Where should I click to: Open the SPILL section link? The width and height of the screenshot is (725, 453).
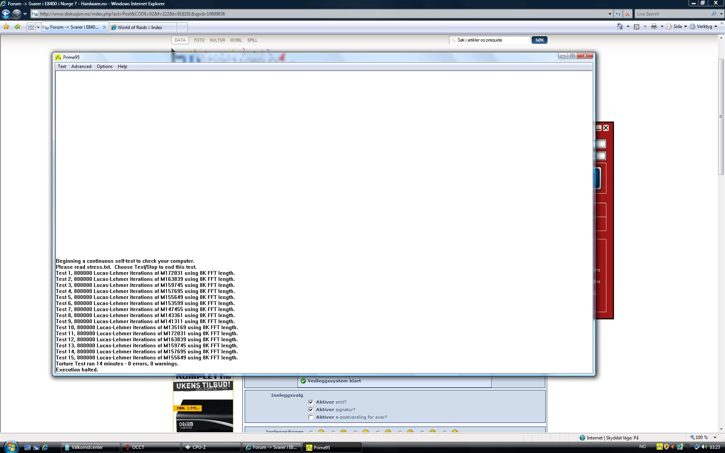252,40
